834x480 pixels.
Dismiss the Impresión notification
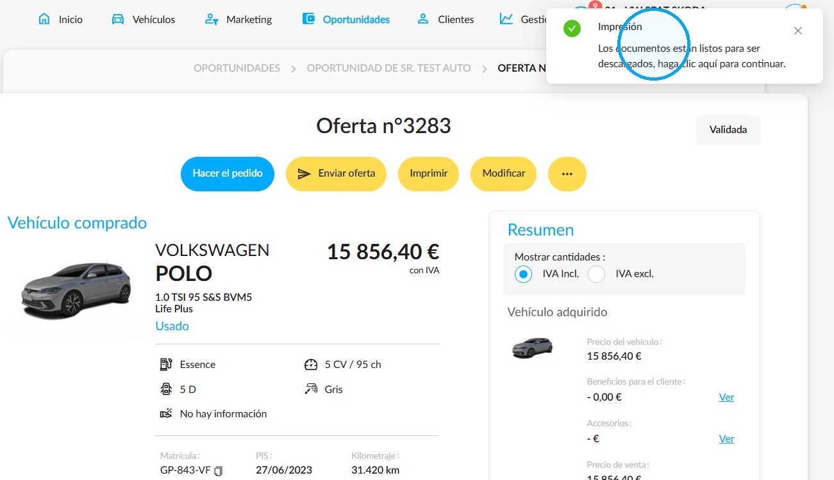tap(797, 31)
